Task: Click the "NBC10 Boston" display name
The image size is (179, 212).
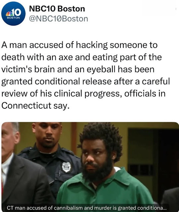Action: 57,9
